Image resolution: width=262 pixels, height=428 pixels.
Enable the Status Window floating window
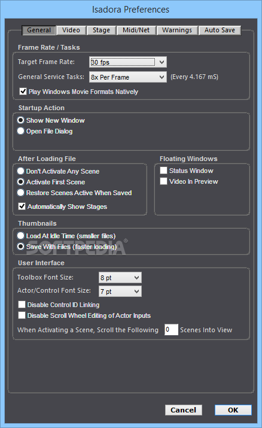point(163,171)
